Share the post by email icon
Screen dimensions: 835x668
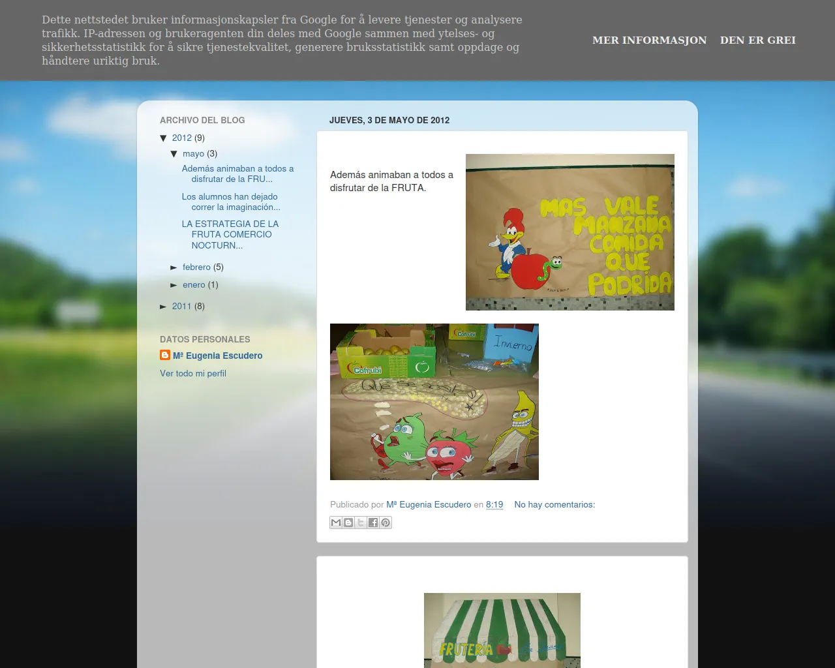(336, 523)
